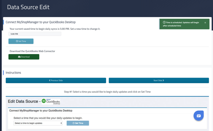Download the QuickBooks Web Connector

[24, 57]
